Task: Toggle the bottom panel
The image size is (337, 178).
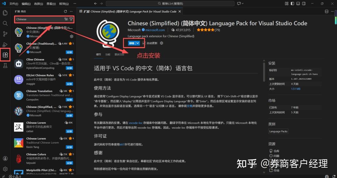Action: coord(298,3)
